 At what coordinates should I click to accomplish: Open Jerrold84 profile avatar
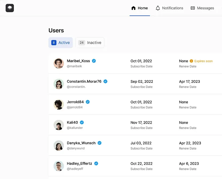tap(59, 104)
